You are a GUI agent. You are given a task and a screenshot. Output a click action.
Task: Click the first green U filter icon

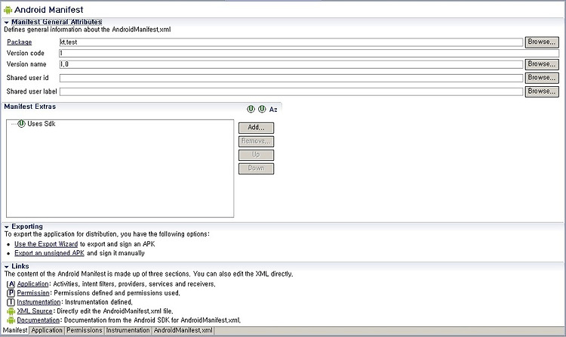click(251, 109)
